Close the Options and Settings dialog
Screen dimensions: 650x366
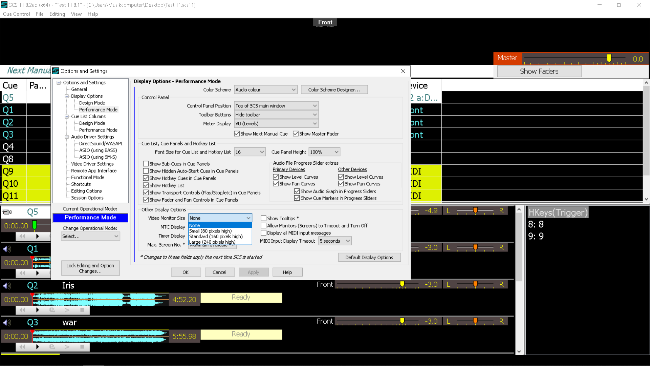tap(403, 71)
